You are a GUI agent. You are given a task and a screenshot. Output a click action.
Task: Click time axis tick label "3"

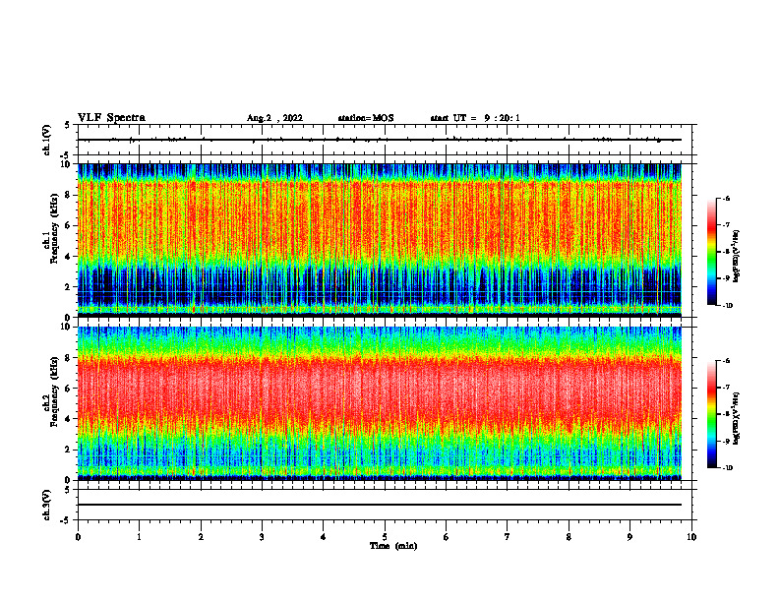click(x=262, y=537)
